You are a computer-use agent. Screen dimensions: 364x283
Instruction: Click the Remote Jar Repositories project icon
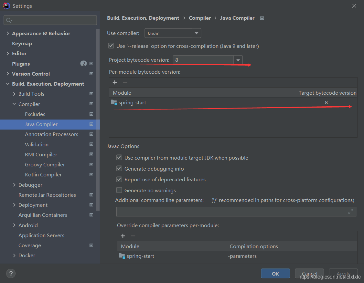pos(91,194)
